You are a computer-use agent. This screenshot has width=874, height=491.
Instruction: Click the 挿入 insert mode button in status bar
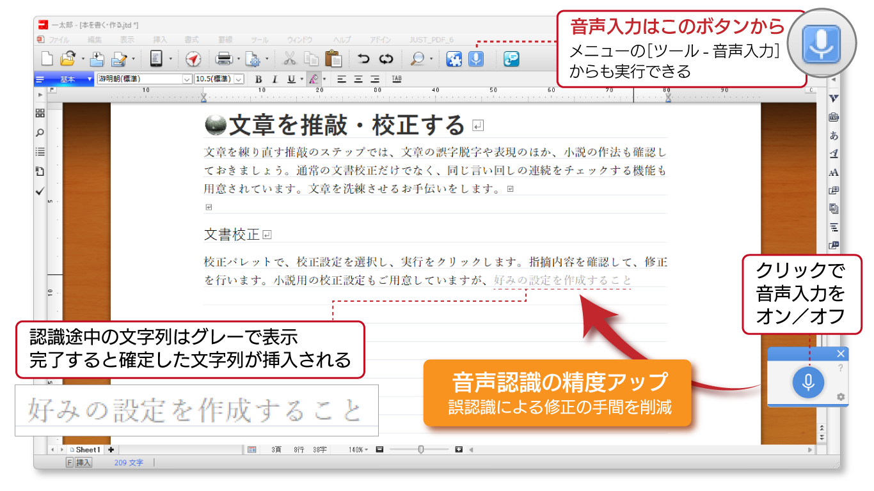pos(83,462)
